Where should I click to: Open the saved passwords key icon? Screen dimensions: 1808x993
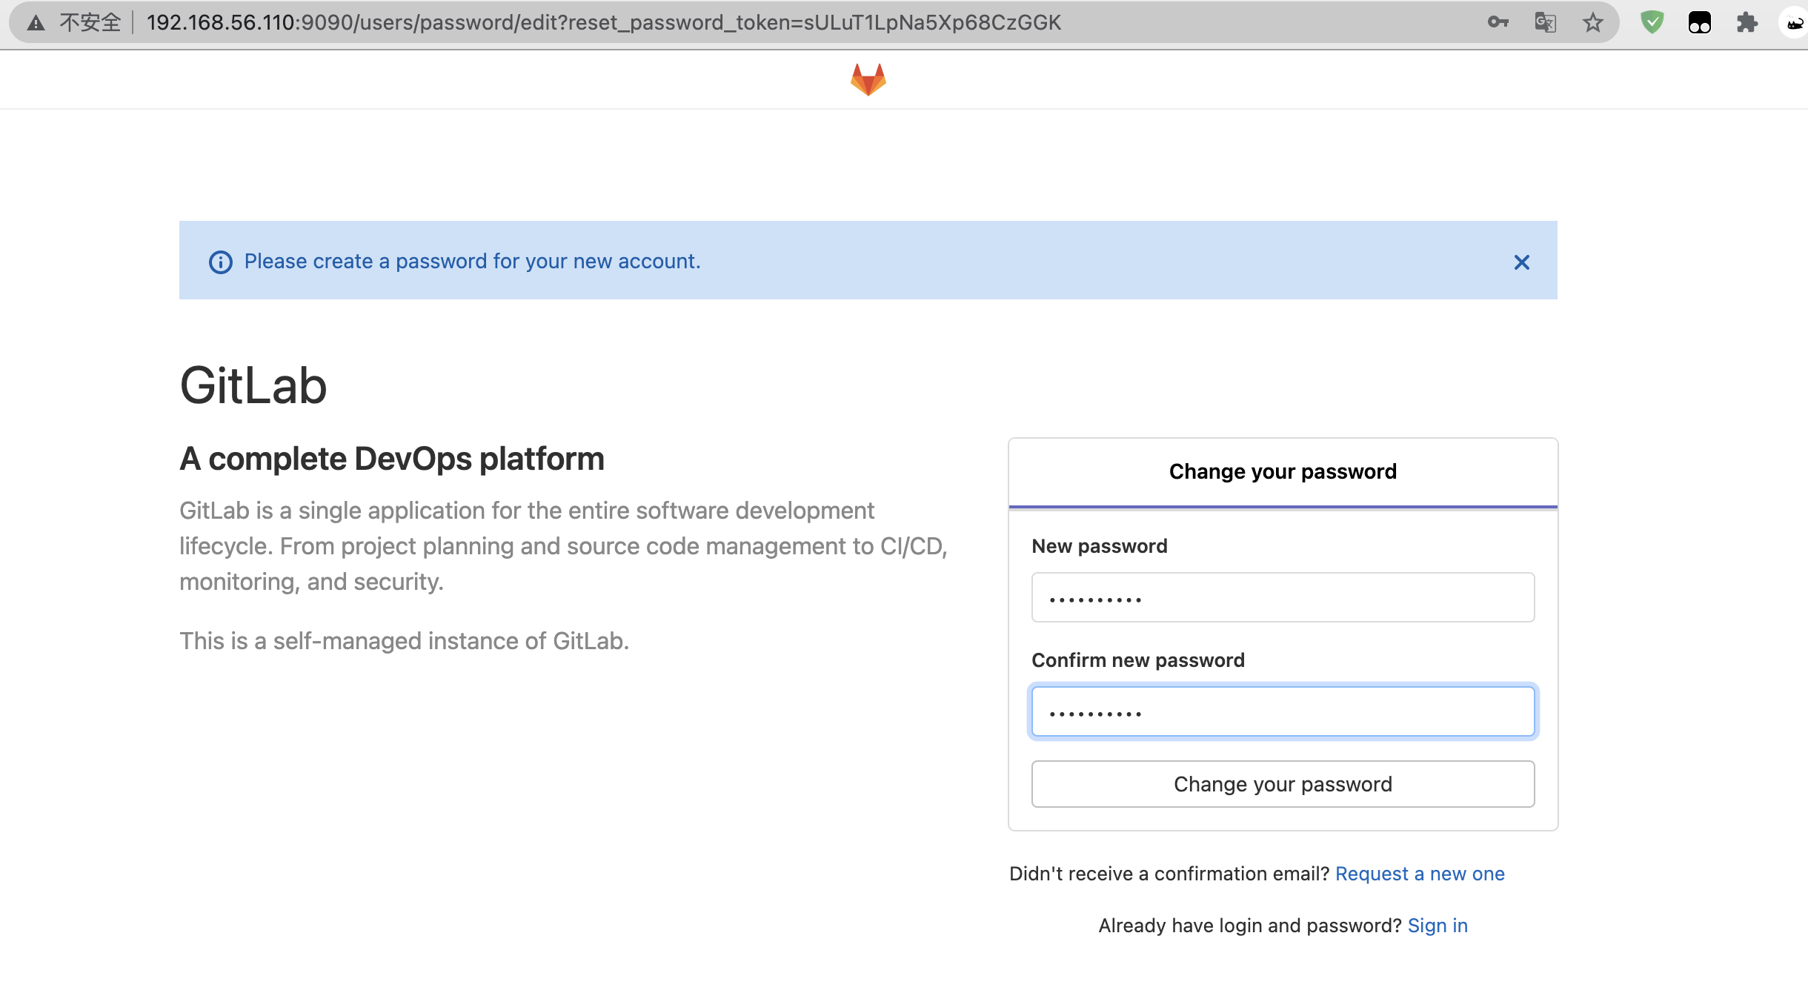pyautogui.click(x=1498, y=22)
